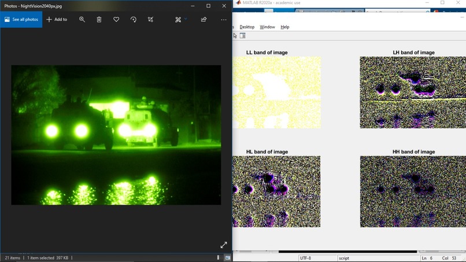Click the LH band of image plot
Viewport: 466px width, 262px height.
tap(413, 92)
